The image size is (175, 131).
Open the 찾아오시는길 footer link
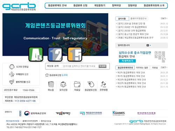[46, 121]
